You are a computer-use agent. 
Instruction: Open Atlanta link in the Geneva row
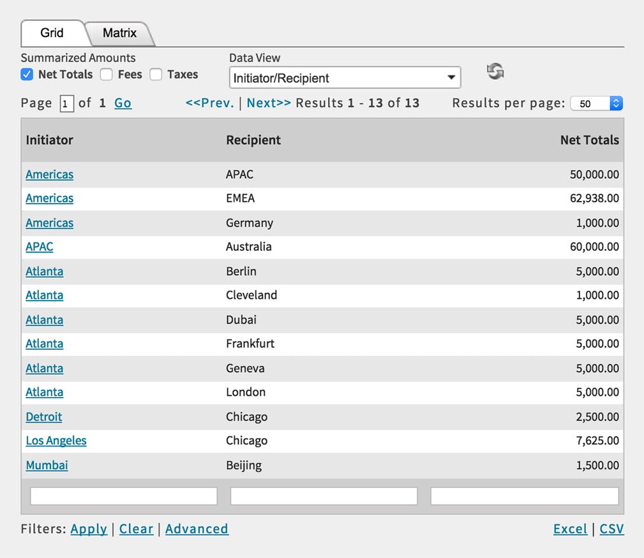tap(44, 368)
